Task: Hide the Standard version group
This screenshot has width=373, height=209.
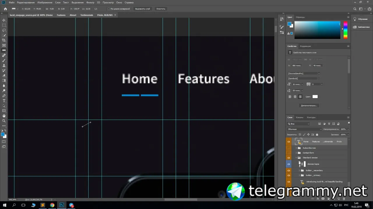Action: pos(289,158)
